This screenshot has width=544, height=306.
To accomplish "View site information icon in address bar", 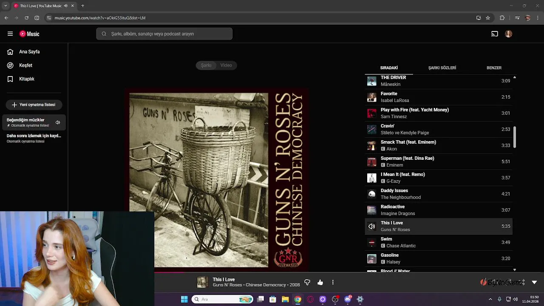I will (49, 18).
